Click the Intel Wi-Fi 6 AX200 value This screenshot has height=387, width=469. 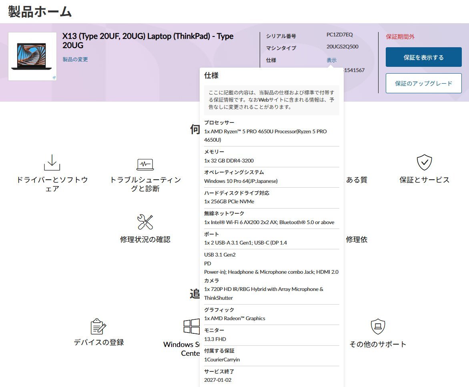pyautogui.click(x=269, y=222)
